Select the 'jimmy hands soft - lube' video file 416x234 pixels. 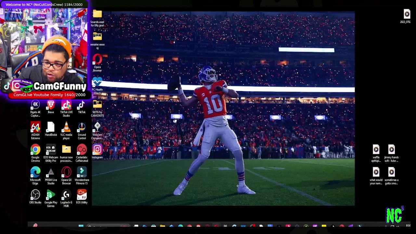[x=391, y=154]
